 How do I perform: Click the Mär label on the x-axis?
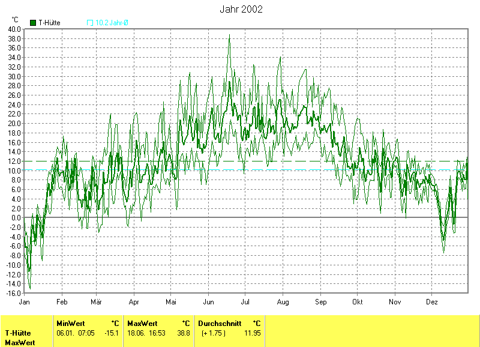pyautogui.click(x=96, y=302)
